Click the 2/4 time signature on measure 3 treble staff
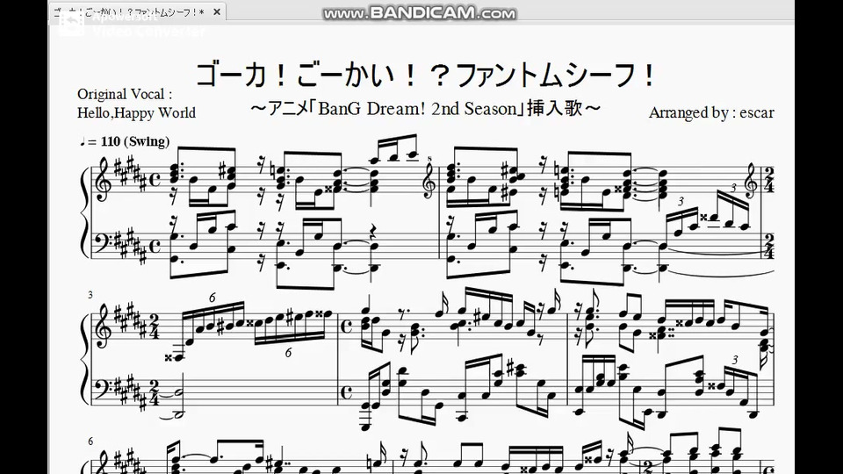 tap(155, 327)
